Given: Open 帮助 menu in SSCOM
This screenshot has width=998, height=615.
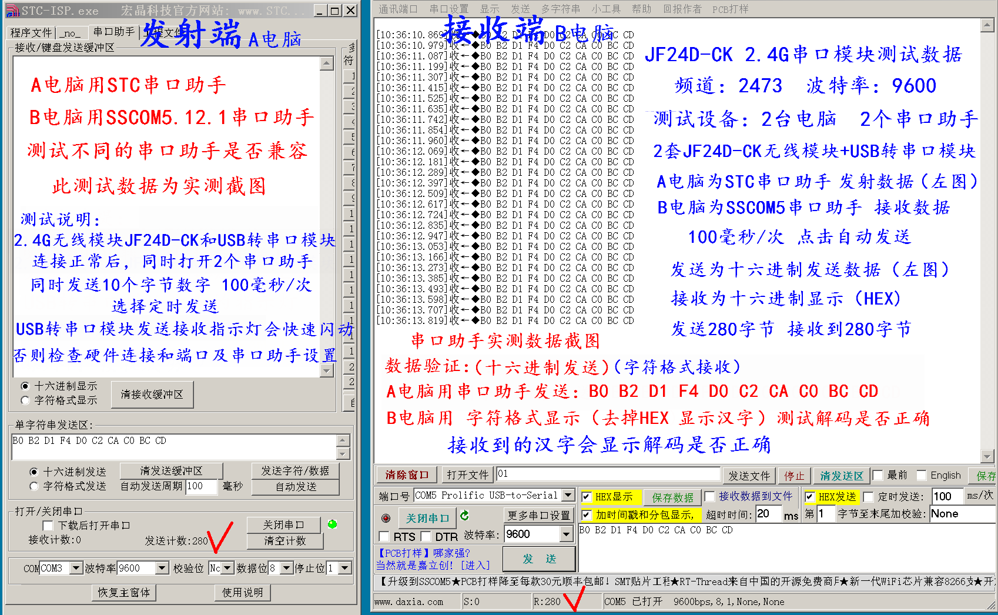Looking at the screenshot, I should (641, 9).
